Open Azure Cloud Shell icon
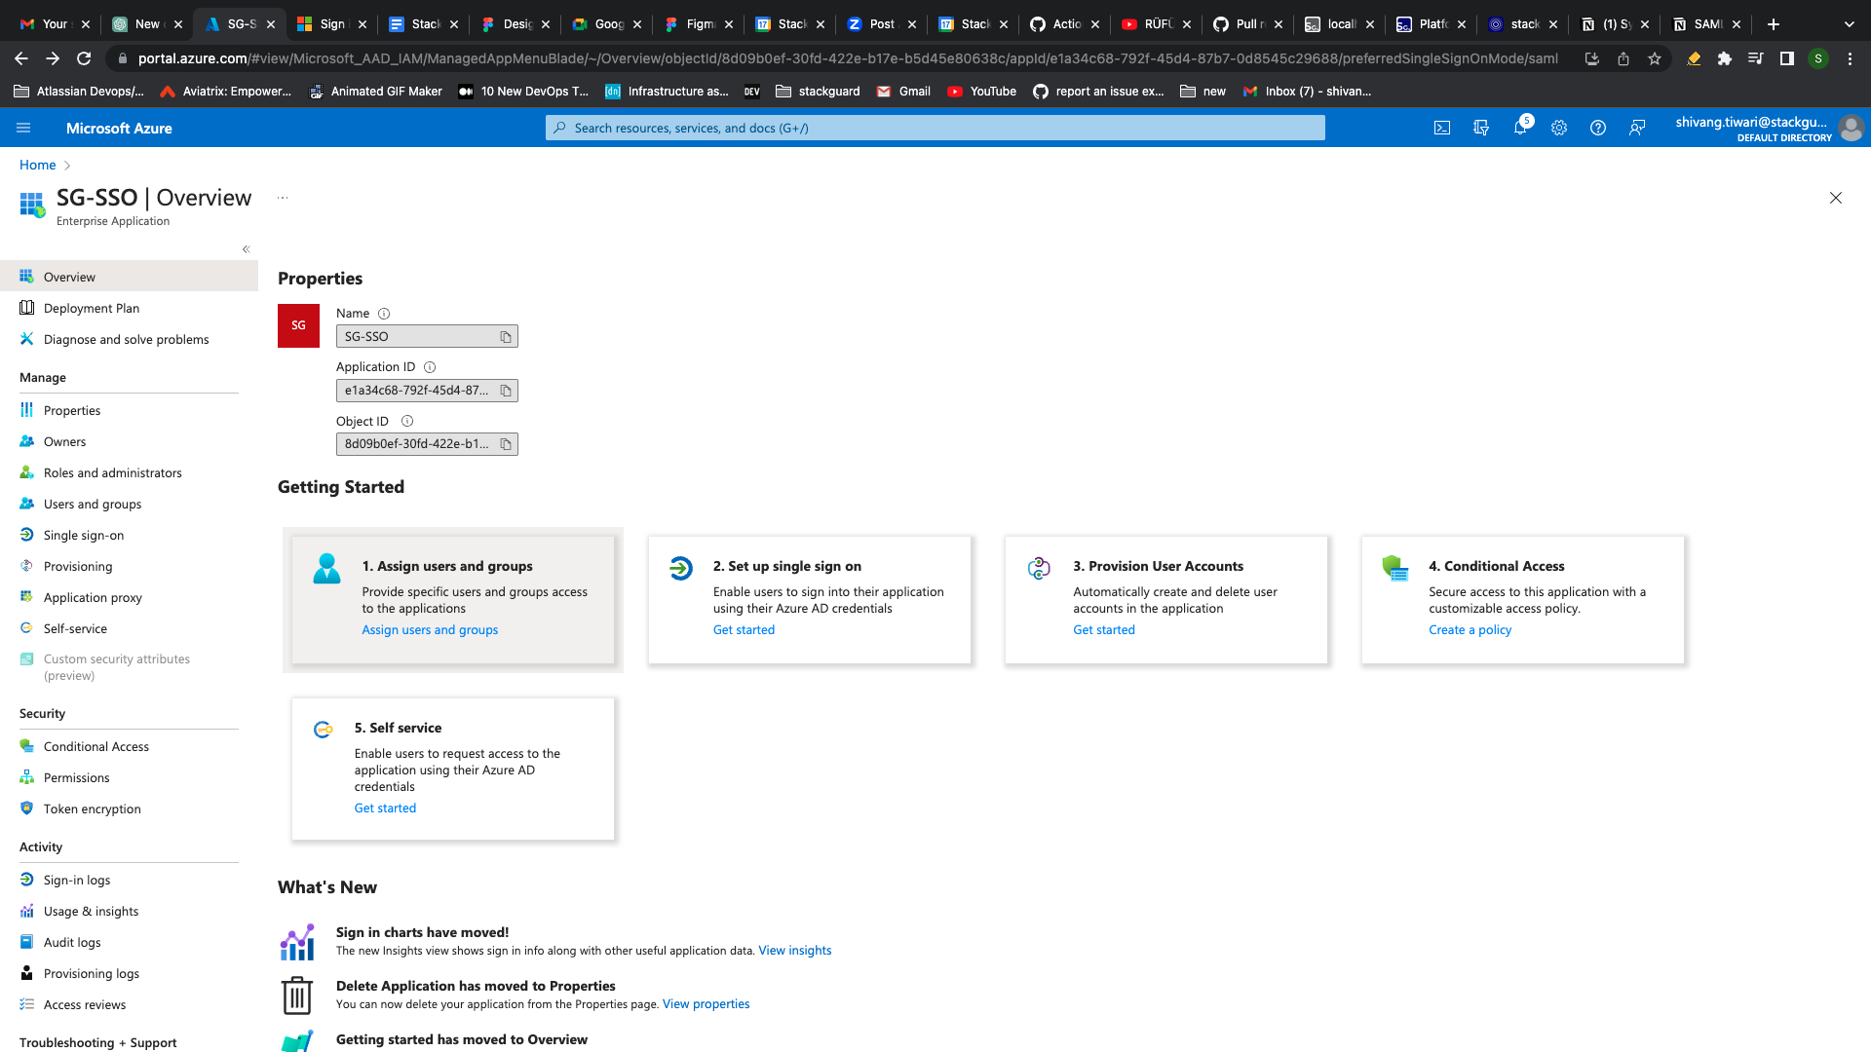Image resolution: width=1871 pixels, height=1052 pixels. [1442, 128]
